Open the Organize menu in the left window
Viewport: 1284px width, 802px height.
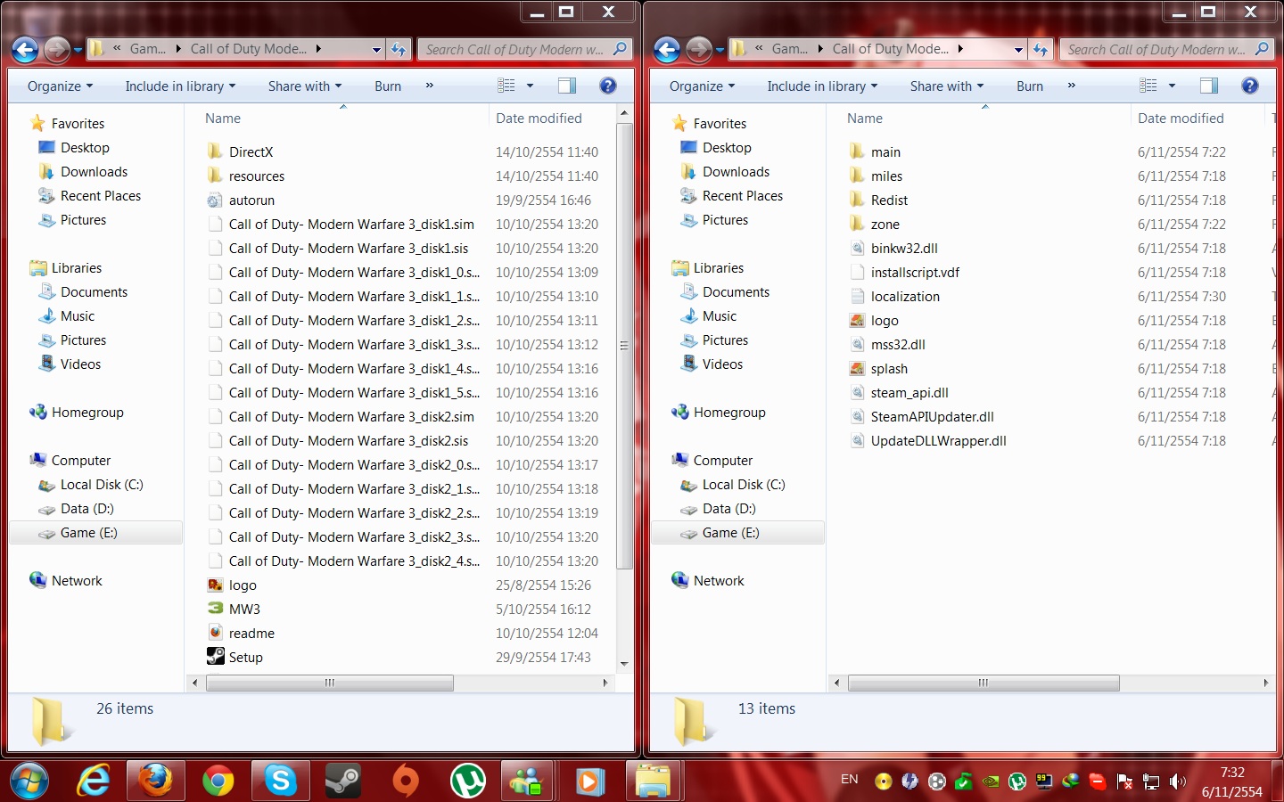pyautogui.click(x=60, y=86)
